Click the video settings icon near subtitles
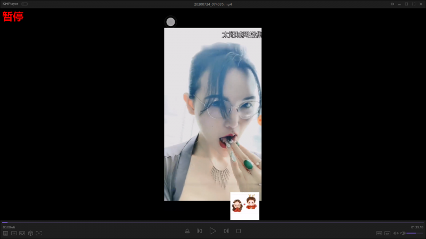This screenshot has width=426, height=239. point(379,233)
